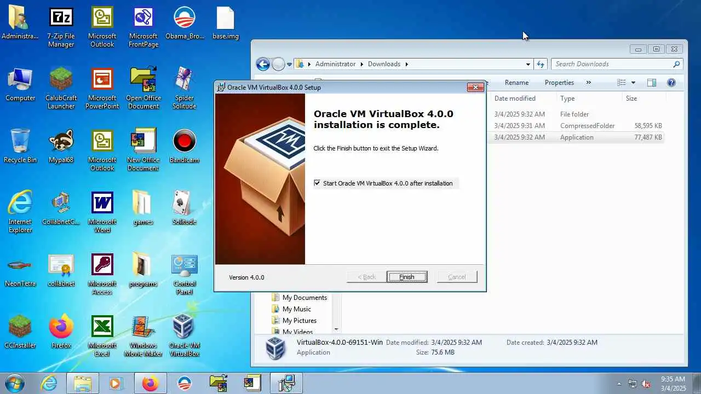Expand the toolbar overflow chevron in Downloads
The image size is (701, 394).
tap(589, 83)
